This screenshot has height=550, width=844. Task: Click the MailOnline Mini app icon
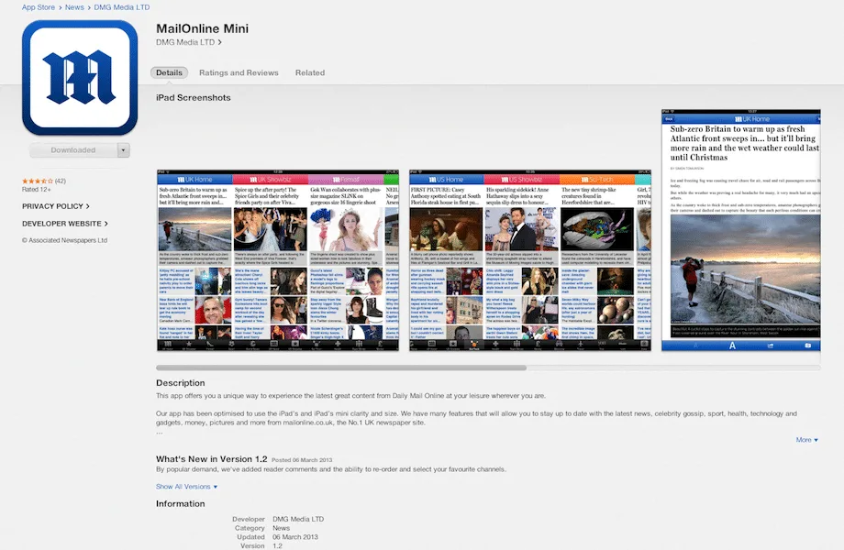coord(79,77)
